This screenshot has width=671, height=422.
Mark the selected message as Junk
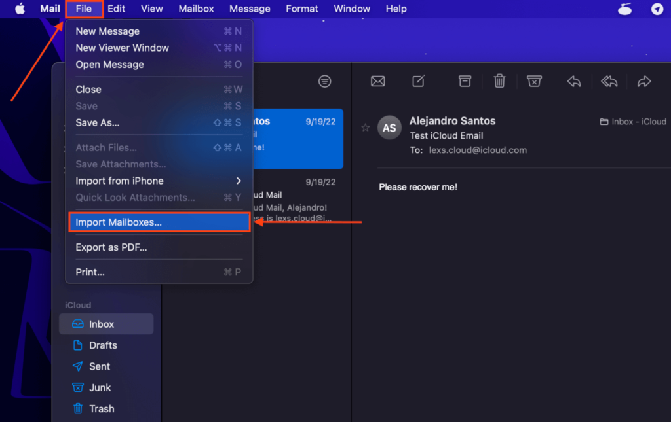[x=534, y=81]
